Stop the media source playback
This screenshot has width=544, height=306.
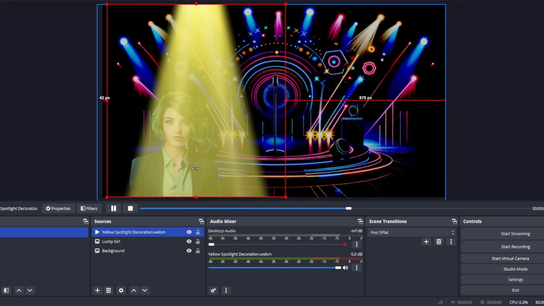point(130,209)
